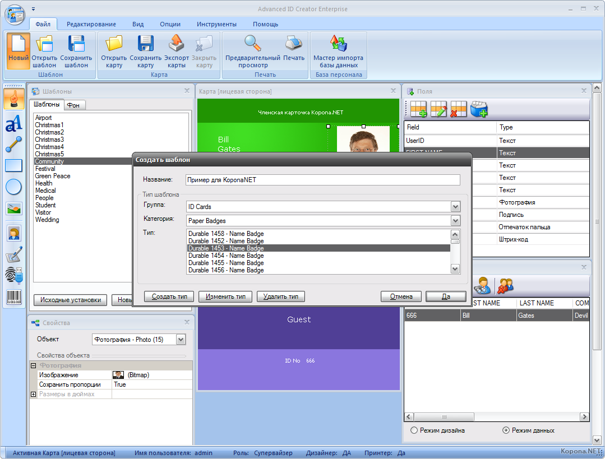
Task: Click the Export card icon
Action: [x=176, y=44]
